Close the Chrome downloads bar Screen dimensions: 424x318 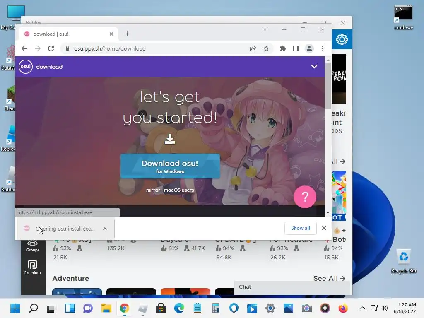pyautogui.click(x=324, y=228)
